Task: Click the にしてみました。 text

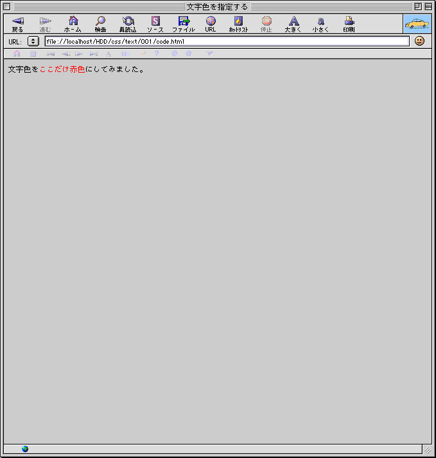Action: coord(115,69)
